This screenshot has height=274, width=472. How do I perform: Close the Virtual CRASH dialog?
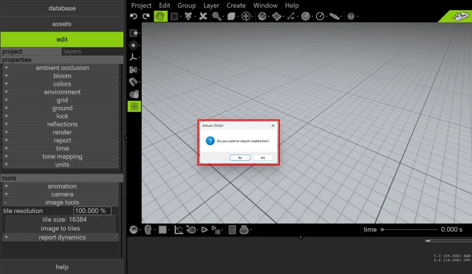[273, 126]
